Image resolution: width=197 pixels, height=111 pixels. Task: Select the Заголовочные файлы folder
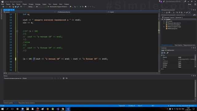[x=173, y=25]
